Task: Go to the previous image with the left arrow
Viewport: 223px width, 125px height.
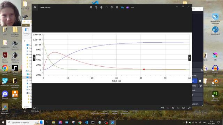Action: coord(34,58)
